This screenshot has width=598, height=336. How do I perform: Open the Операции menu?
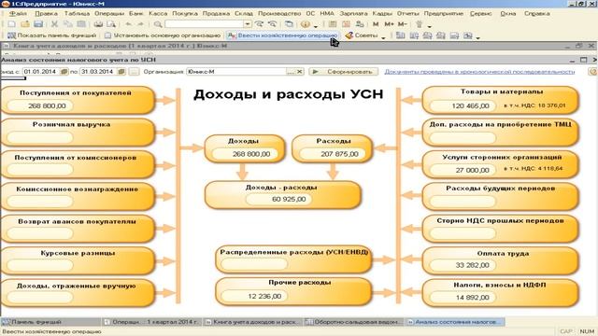point(109,13)
